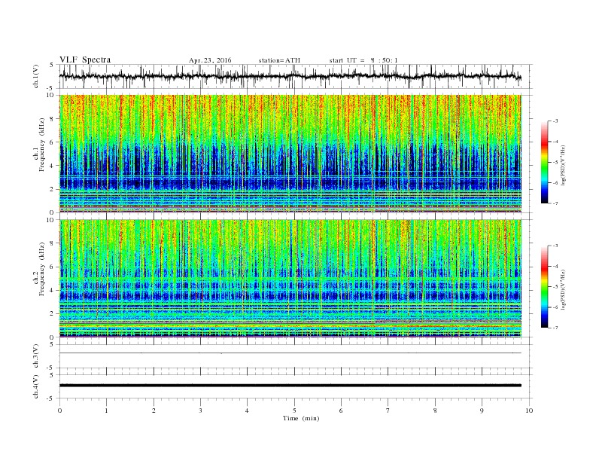Click time axis tick label "3"
The width and height of the screenshot is (596, 461).
[200, 411]
